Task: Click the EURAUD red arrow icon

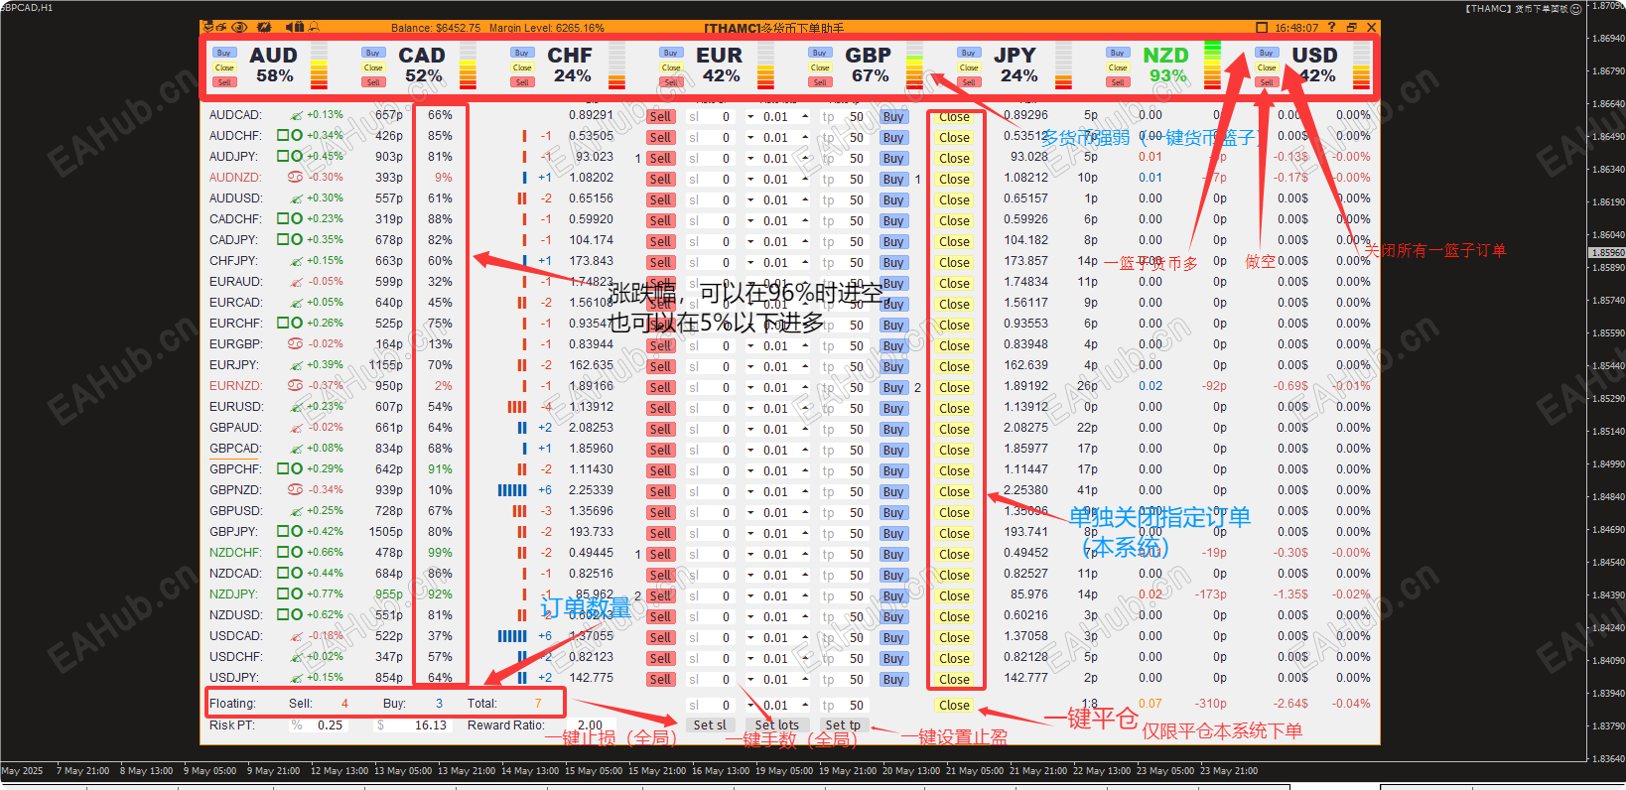Action: [296, 282]
